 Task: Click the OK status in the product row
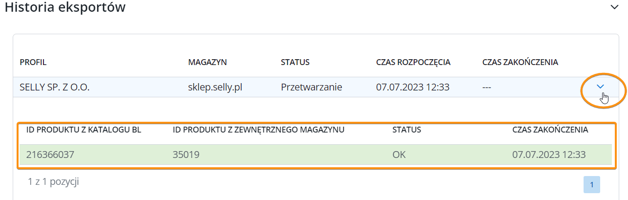(399, 155)
